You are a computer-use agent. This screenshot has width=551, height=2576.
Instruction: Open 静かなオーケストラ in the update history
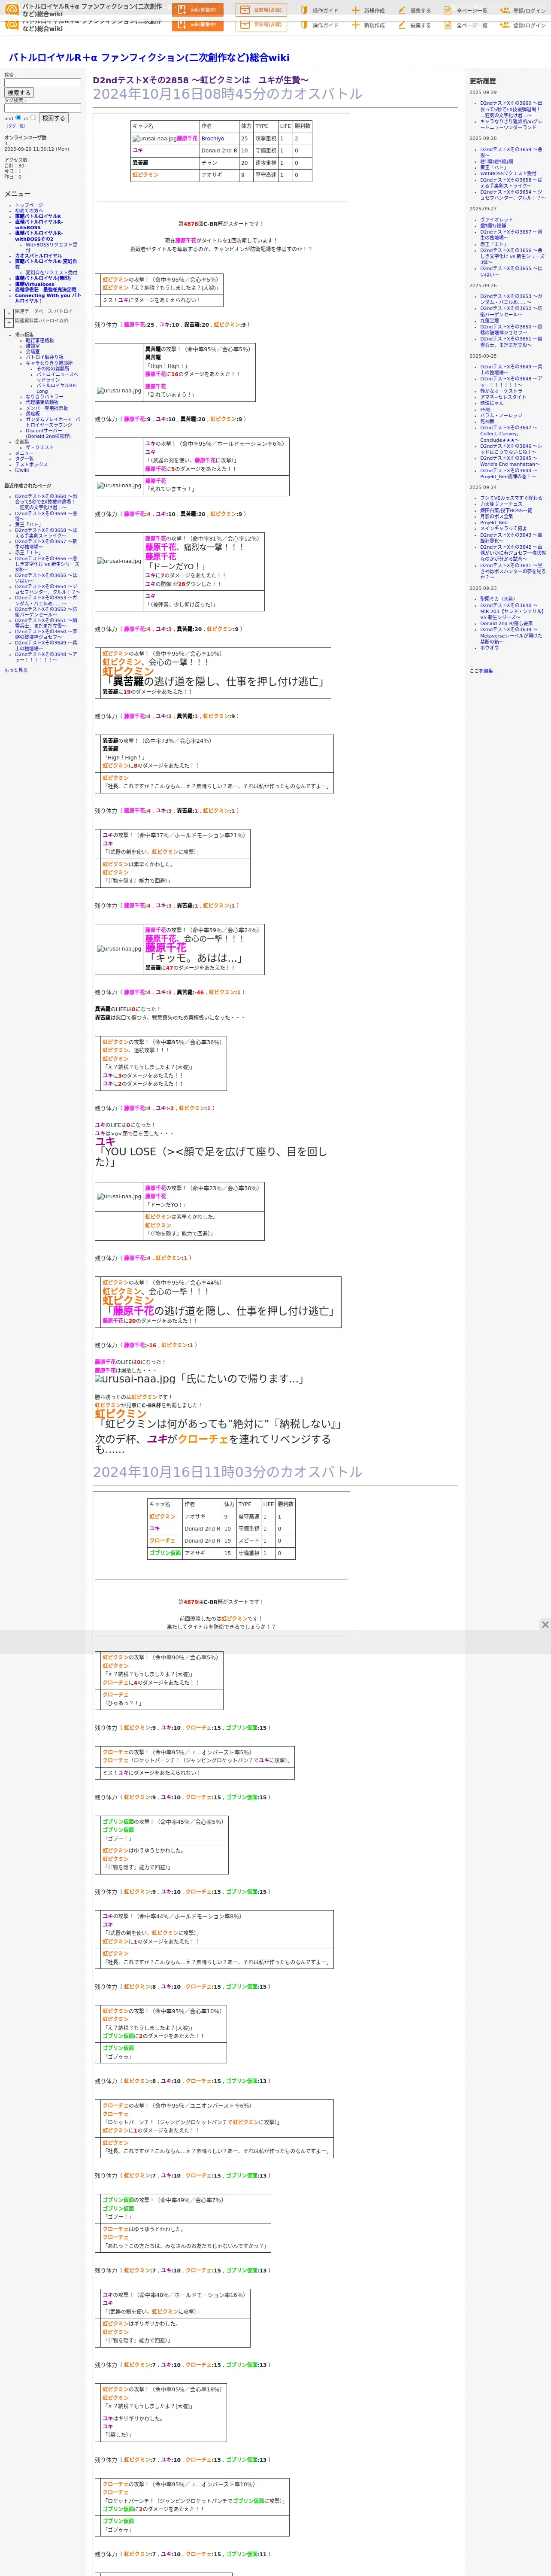click(501, 391)
